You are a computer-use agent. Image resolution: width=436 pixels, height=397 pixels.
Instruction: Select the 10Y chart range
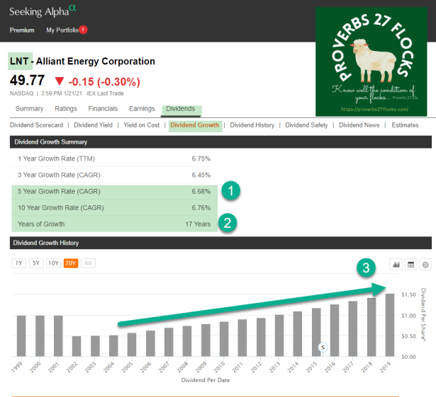pyautogui.click(x=53, y=263)
